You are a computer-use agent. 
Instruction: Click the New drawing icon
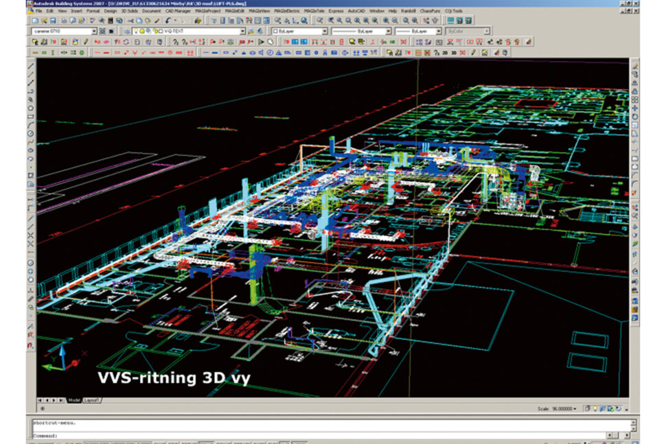[x=34, y=21]
